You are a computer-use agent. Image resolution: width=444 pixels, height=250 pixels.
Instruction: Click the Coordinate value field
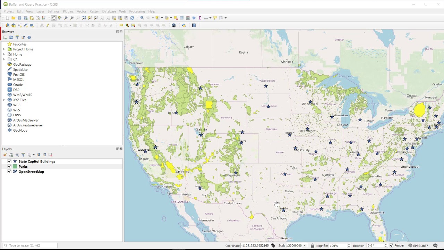pyautogui.click(x=256, y=245)
